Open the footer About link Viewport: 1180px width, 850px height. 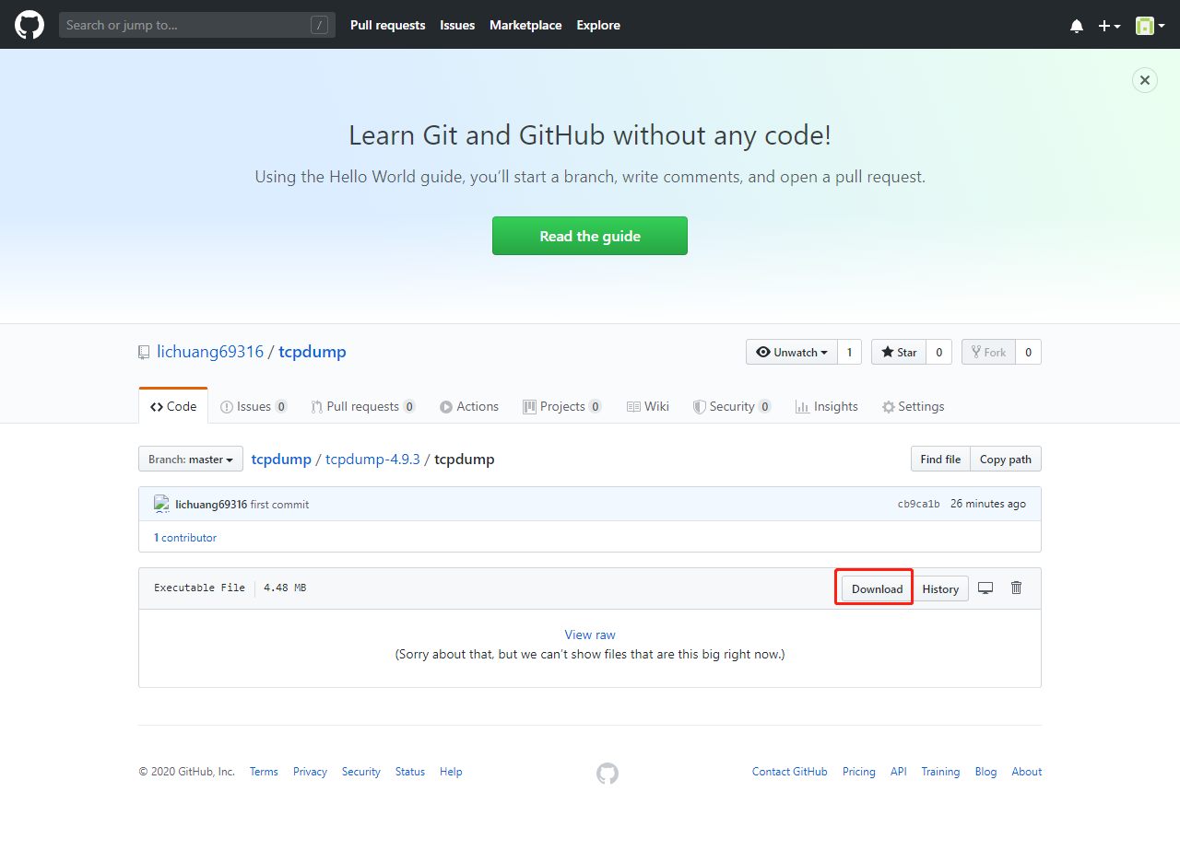(x=1027, y=772)
